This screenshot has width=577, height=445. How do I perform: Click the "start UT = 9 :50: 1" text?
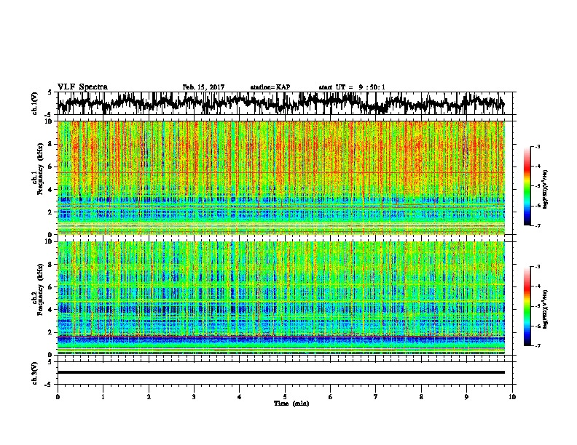pos(352,87)
